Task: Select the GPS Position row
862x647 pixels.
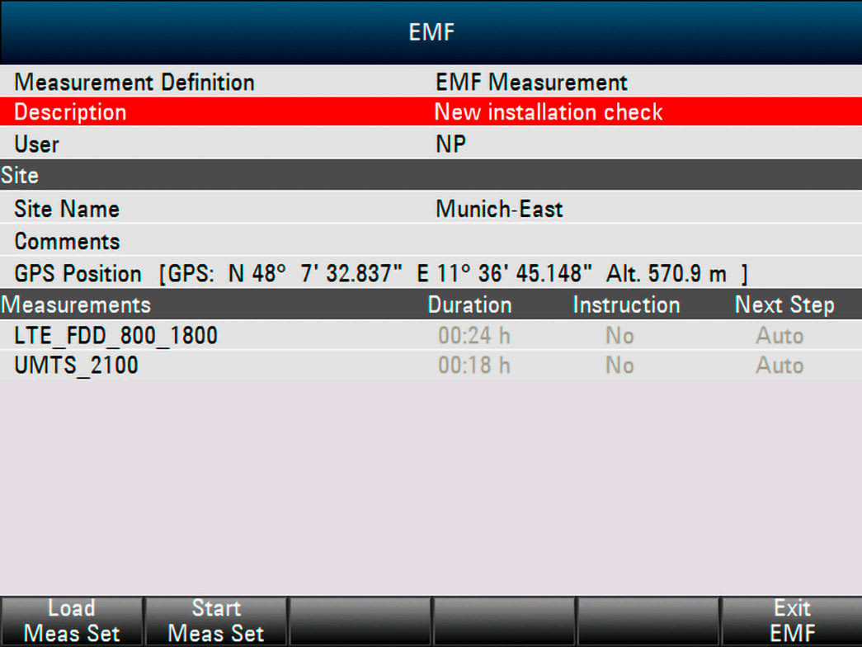Action: point(431,272)
